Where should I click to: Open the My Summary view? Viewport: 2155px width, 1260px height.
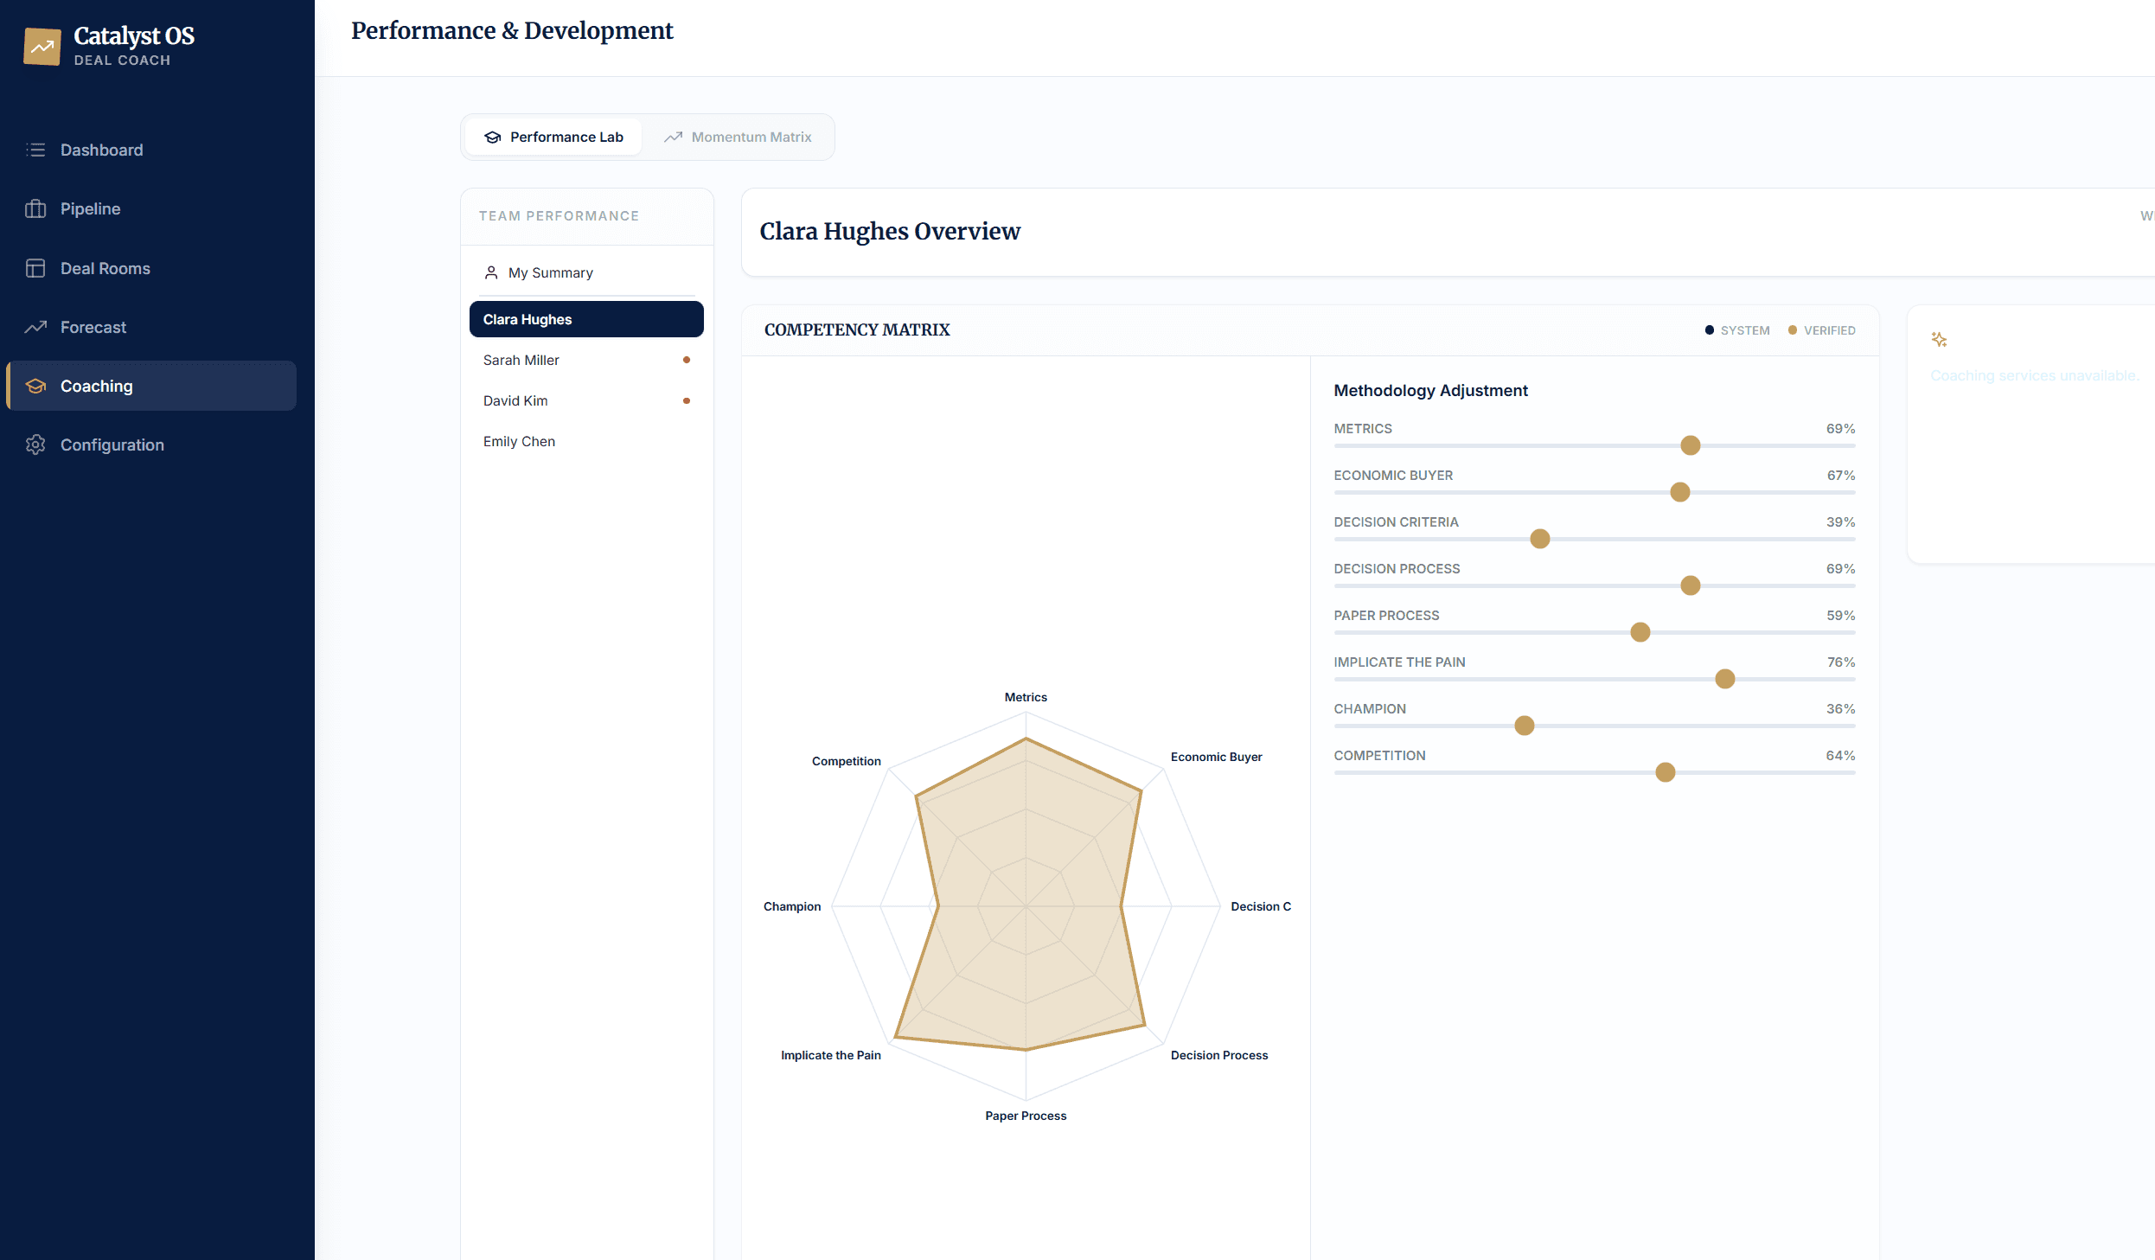[550, 272]
